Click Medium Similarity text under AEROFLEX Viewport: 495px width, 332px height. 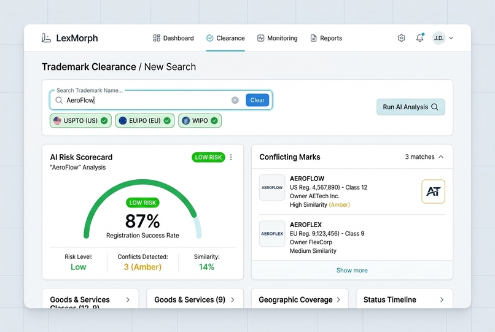313,251
